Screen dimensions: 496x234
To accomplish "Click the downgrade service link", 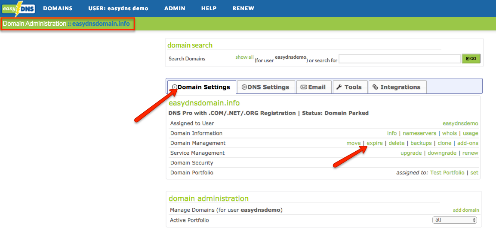I will [442, 153].
